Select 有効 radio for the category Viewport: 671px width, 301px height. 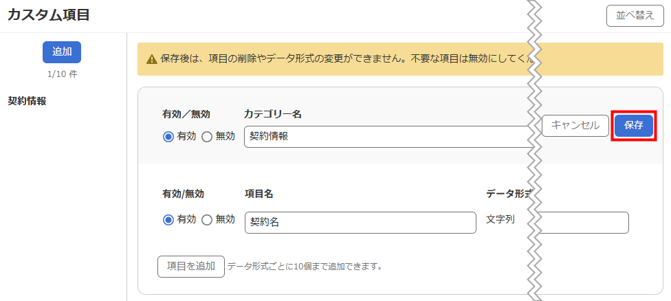point(168,137)
